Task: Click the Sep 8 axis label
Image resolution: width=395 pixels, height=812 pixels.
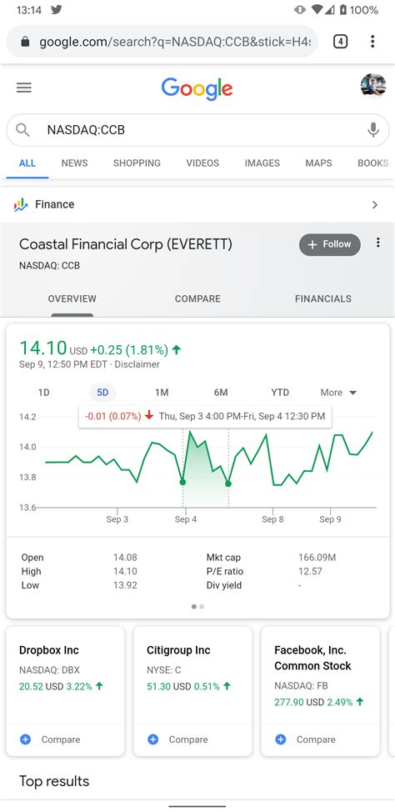Action: 272,519
